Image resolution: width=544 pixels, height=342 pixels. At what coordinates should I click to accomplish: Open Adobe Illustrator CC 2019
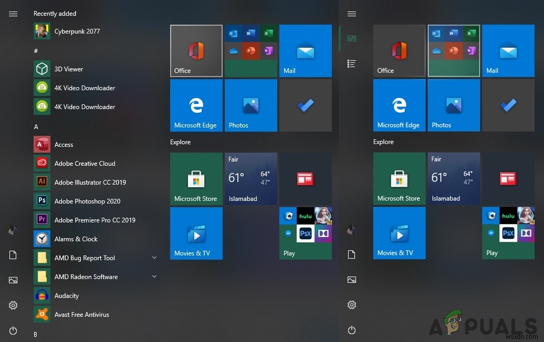tap(90, 183)
